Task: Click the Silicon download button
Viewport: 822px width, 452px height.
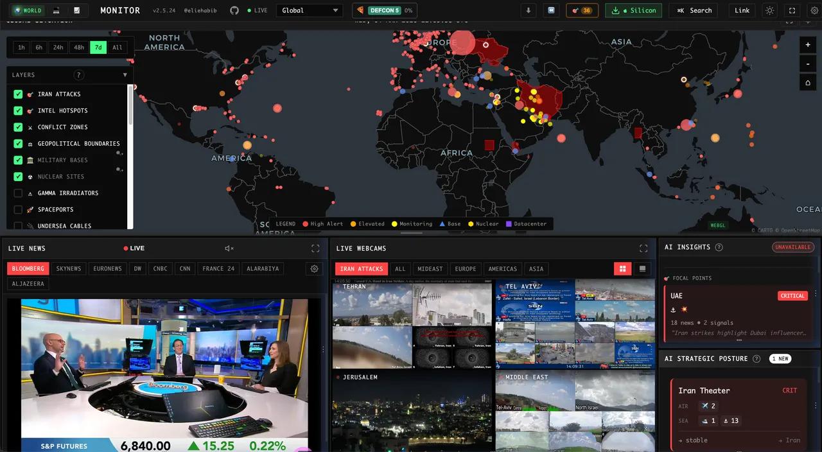Action: coord(633,10)
